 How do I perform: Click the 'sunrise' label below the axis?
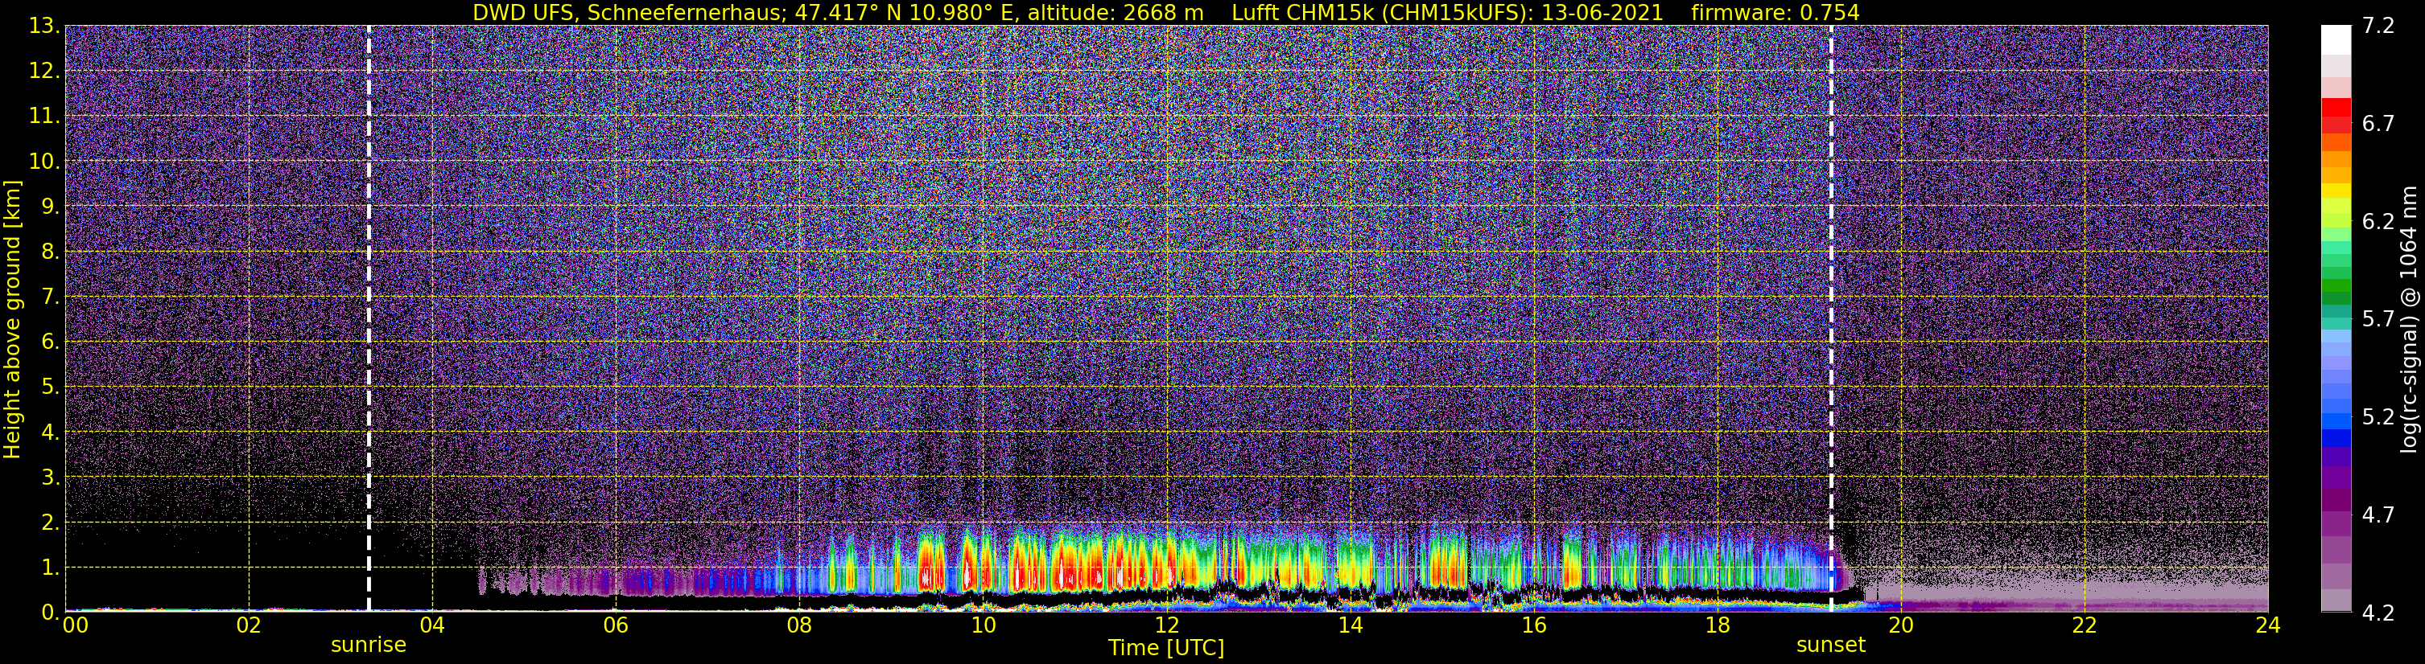pos(368,646)
